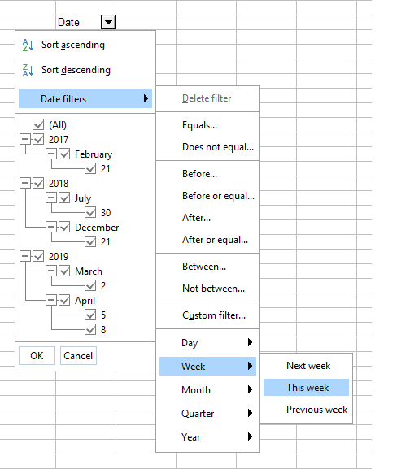This screenshot has width=401, height=469.
Task: Collapse the 2018 tree node
Action: 25,183
